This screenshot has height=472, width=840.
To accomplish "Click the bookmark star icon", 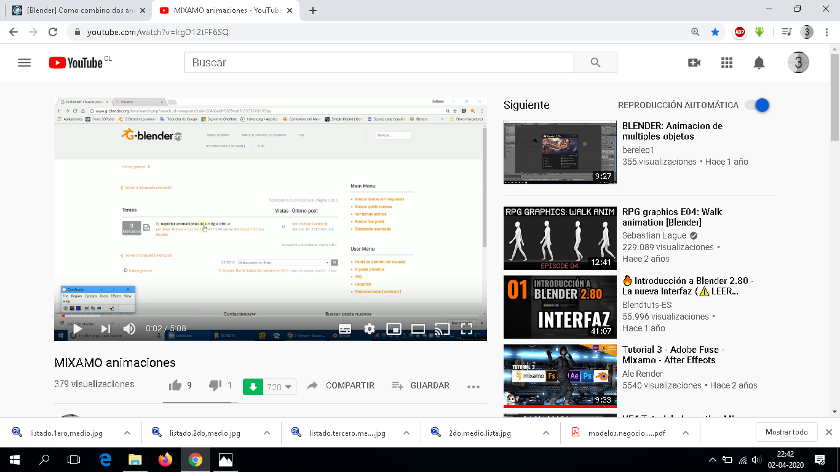I will pos(715,32).
